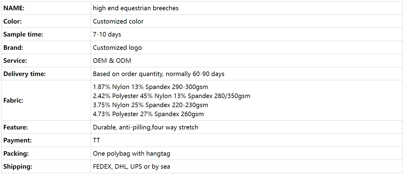Click the Fabric label cell
Viewport: 404px width, 175px height.
13,100
